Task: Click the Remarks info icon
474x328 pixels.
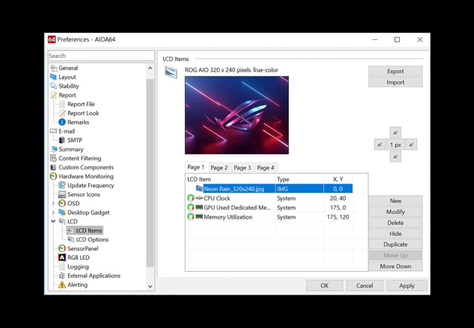Action: 62,122
